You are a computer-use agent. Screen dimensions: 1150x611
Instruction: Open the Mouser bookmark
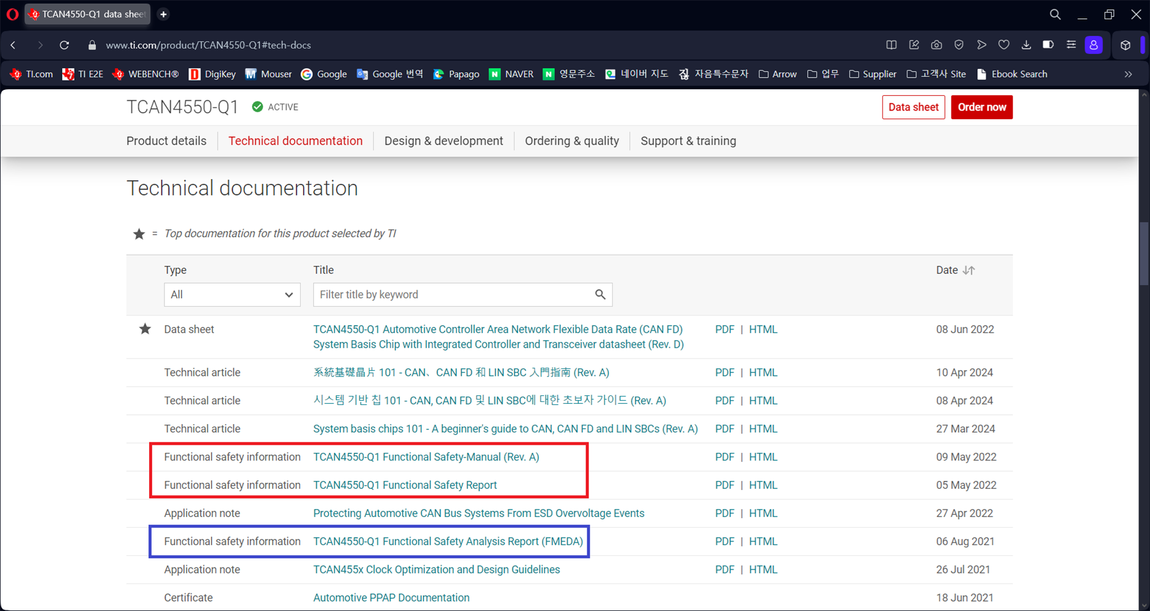269,74
